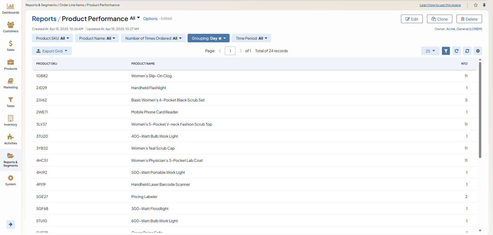Open the Inventory sidebar icon
This screenshot has height=235, width=493.
[11, 121]
